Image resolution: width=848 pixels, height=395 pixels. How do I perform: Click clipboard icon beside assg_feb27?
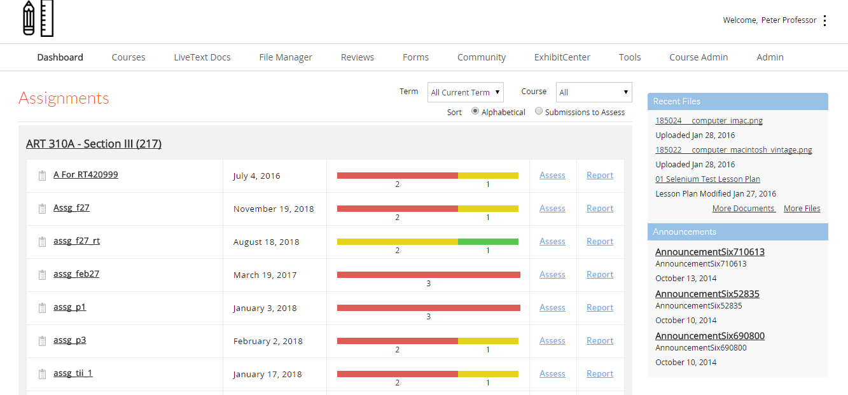(43, 275)
